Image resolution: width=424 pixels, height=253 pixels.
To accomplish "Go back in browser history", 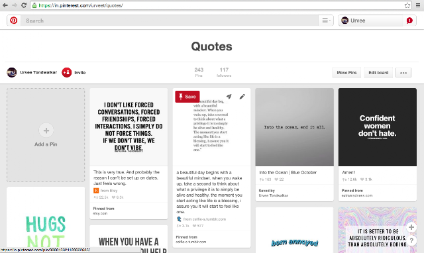I will pyautogui.click(x=5, y=5).
